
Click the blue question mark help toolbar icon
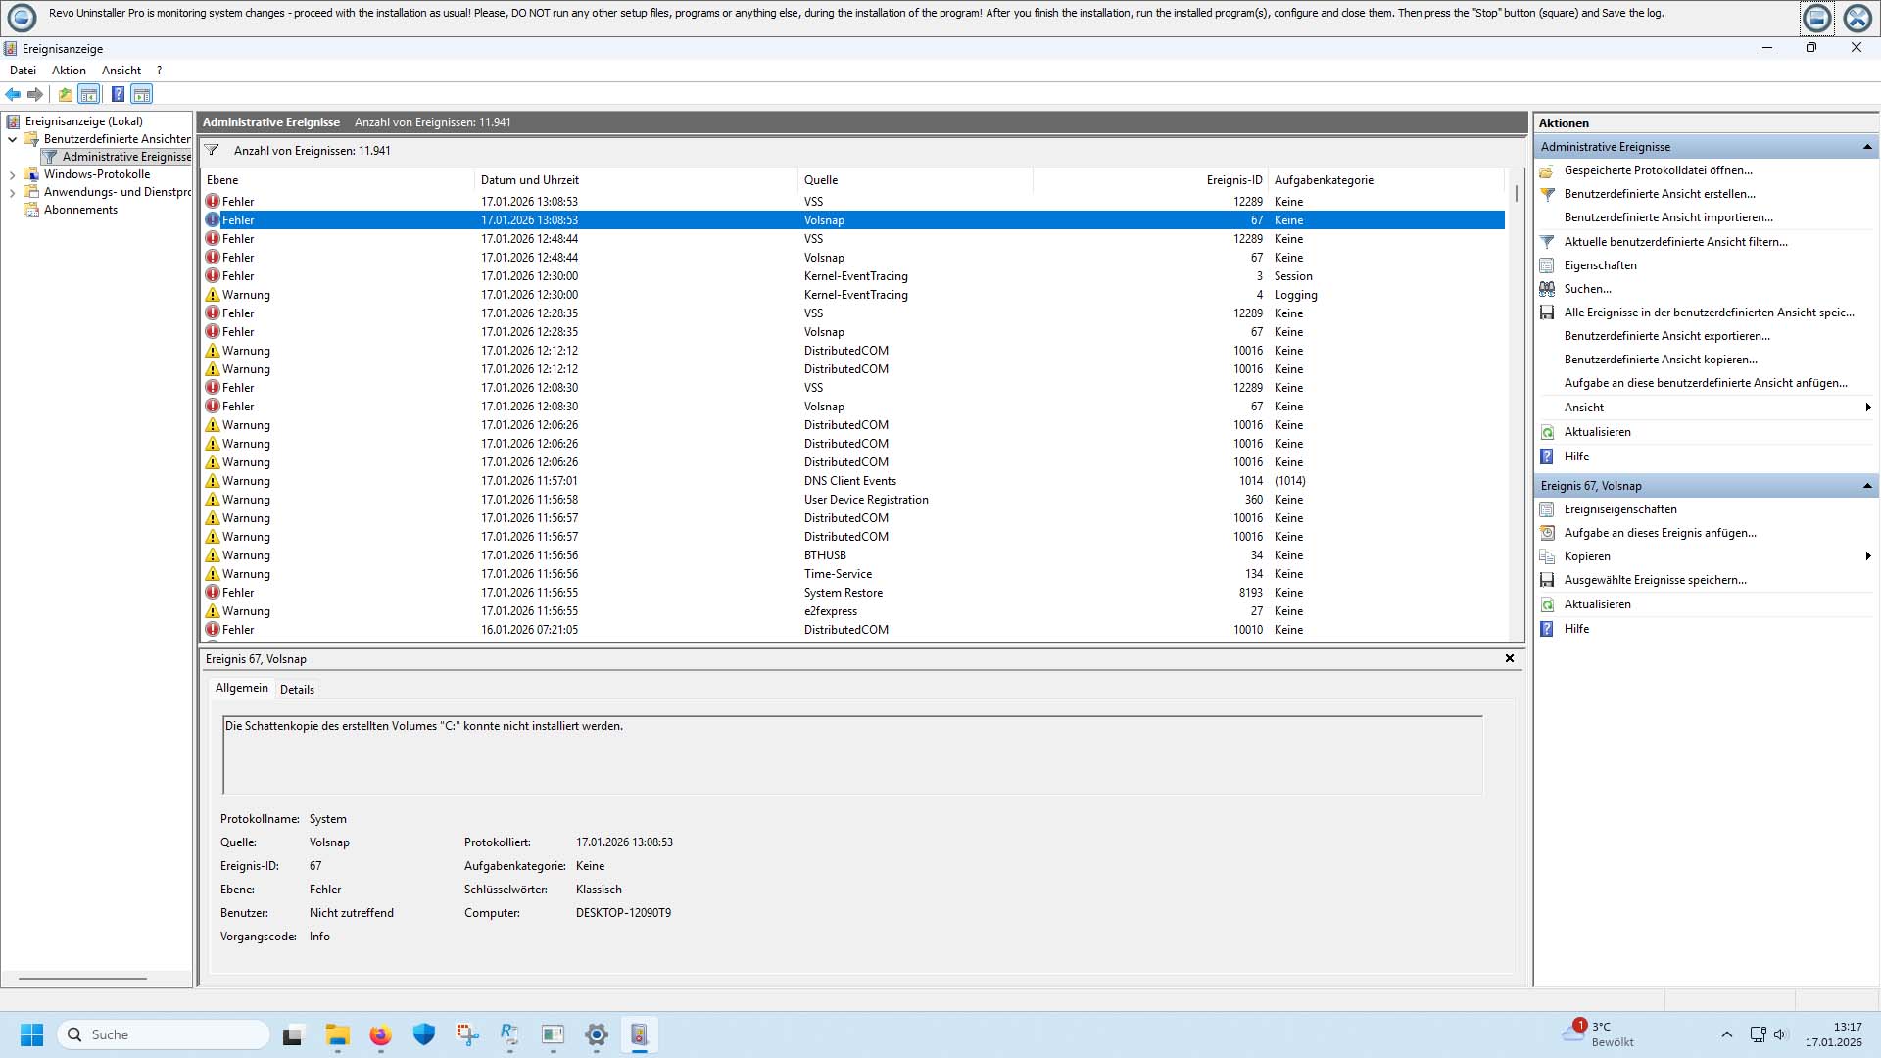pos(118,94)
